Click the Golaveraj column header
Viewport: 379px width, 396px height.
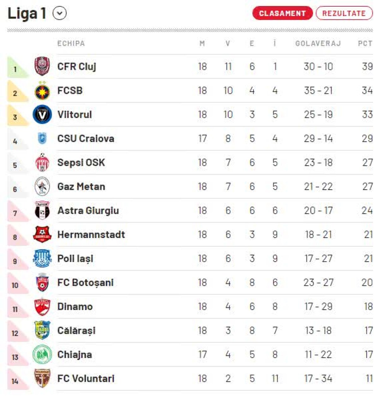point(318,44)
